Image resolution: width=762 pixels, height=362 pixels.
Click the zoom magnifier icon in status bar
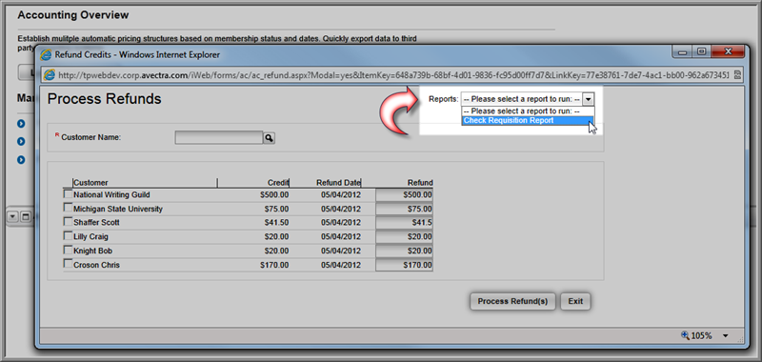(x=685, y=334)
